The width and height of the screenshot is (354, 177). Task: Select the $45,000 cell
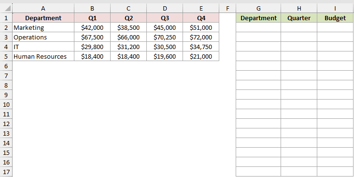click(x=165, y=27)
